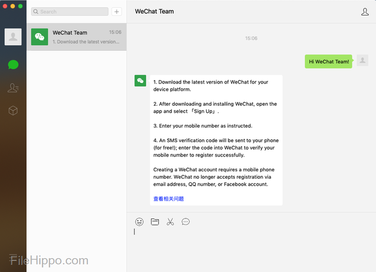The image size is (376, 272).
Task: Click the WeChat Team avatar beside the received message
Action: (x=140, y=81)
